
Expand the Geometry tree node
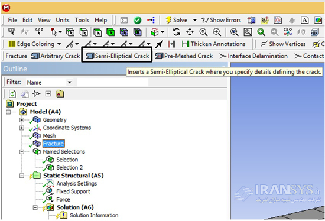[21, 120]
